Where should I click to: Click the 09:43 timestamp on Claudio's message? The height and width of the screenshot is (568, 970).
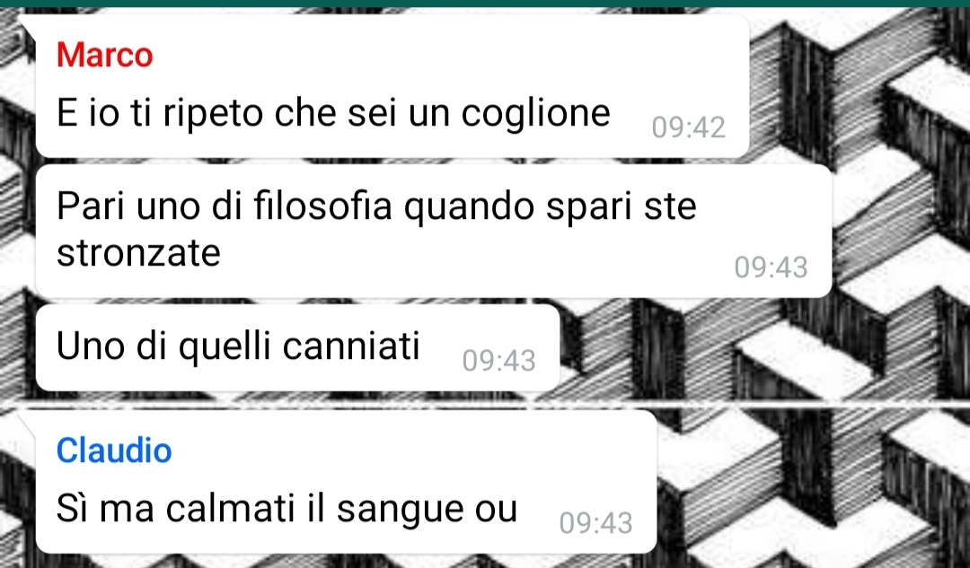(595, 523)
